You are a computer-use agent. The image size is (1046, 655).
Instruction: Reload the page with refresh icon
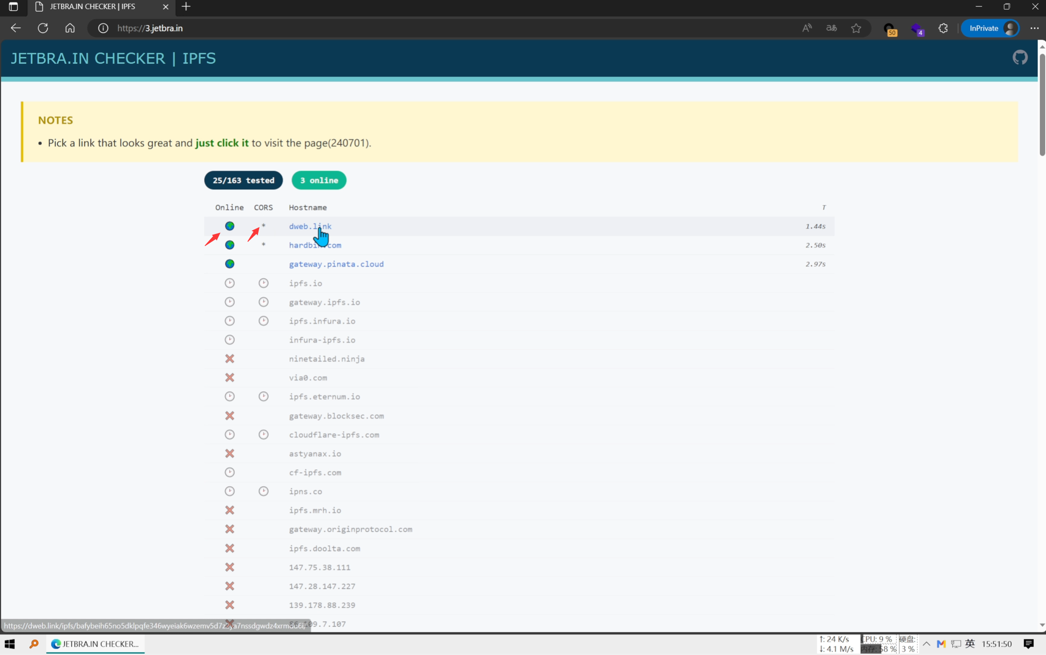click(43, 28)
